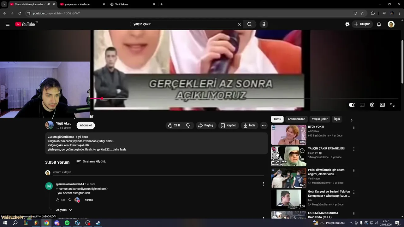Like the antonioswallow9614 comment

[58, 200]
